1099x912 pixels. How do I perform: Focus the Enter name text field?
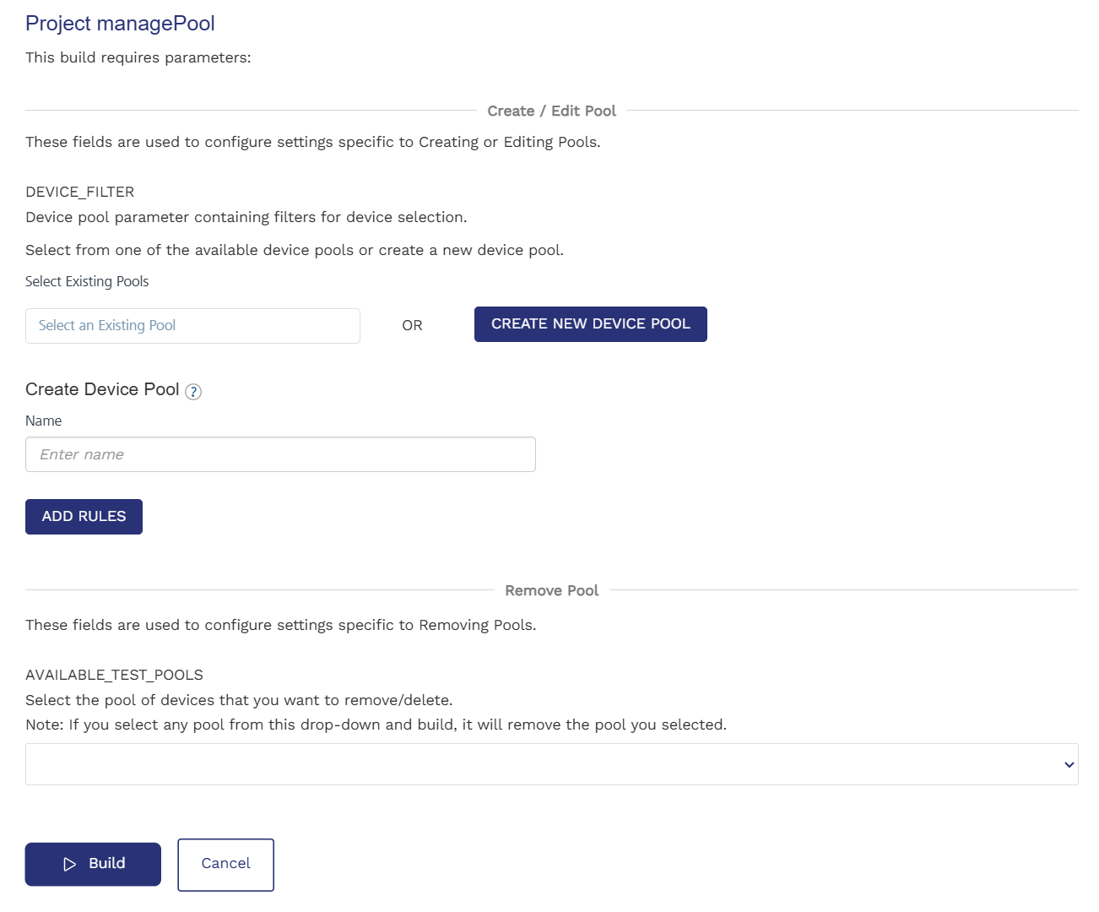pyautogui.click(x=280, y=454)
